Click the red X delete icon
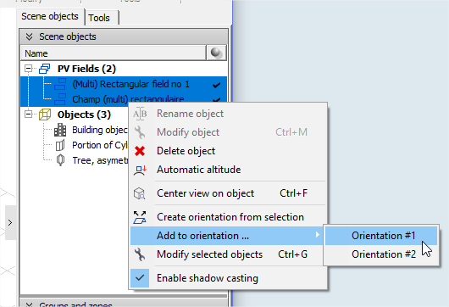This screenshot has height=307, width=449. [140, 151]
